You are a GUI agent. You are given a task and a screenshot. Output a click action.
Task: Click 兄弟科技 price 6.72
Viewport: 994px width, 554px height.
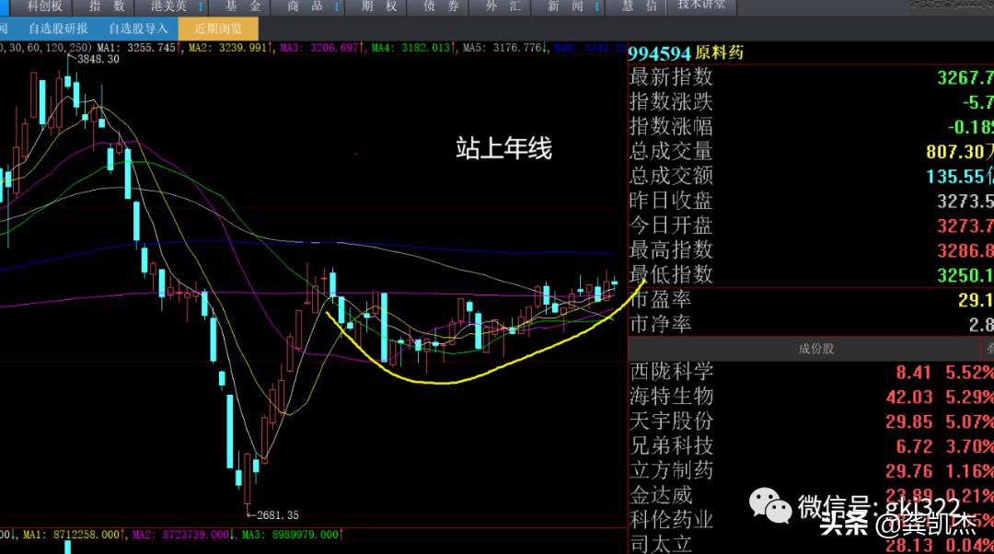pyautogui.click(x=914, y=446)
